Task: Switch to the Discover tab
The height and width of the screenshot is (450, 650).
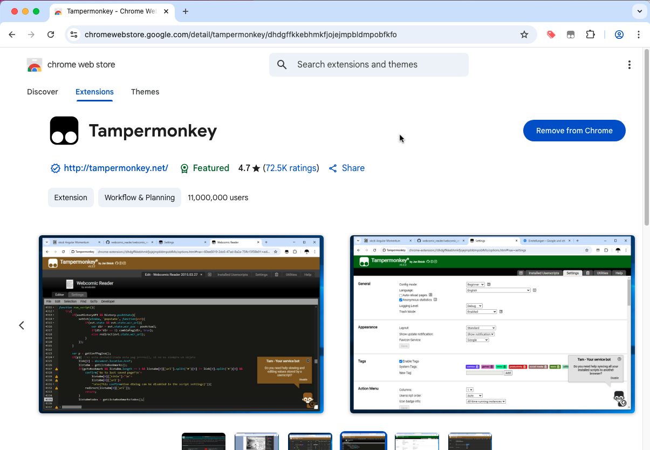Action: click(x=43, y=92)
